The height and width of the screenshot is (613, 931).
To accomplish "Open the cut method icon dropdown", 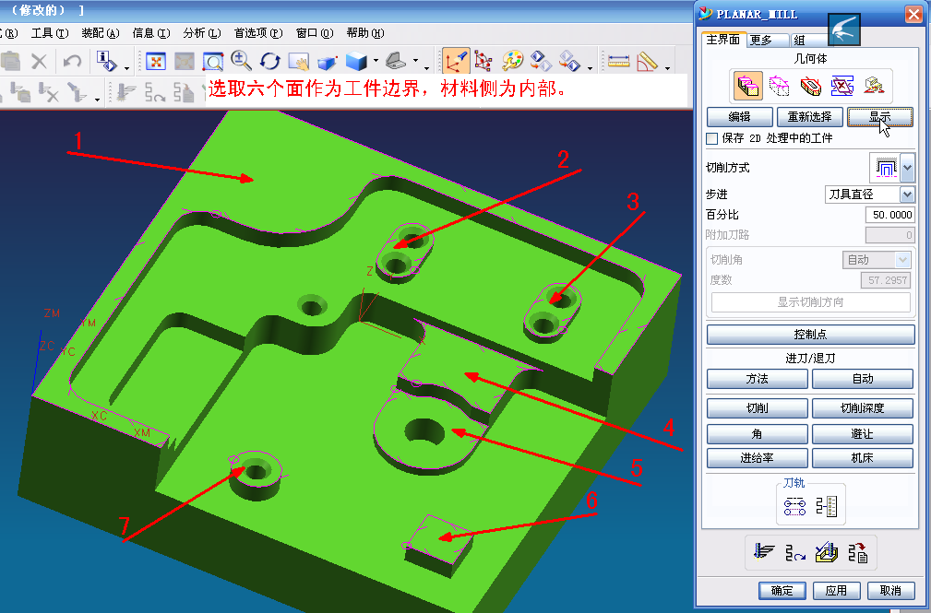I will click(x=907, y=168).
